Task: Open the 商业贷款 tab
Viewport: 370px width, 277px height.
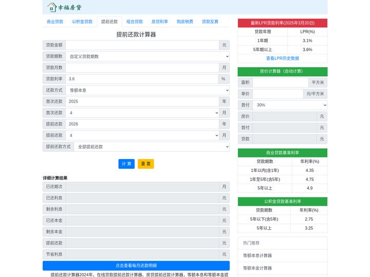Action: [55, 22]
